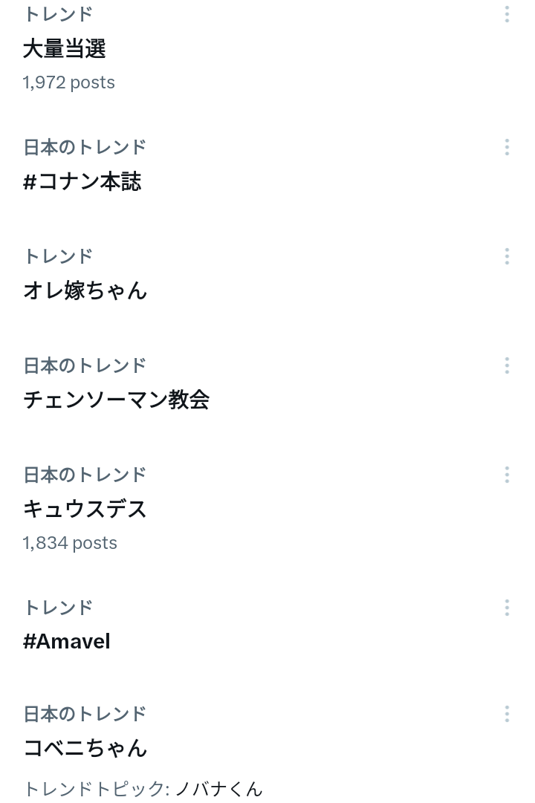Open the 大量当選 trending topic

click(65, 49)
